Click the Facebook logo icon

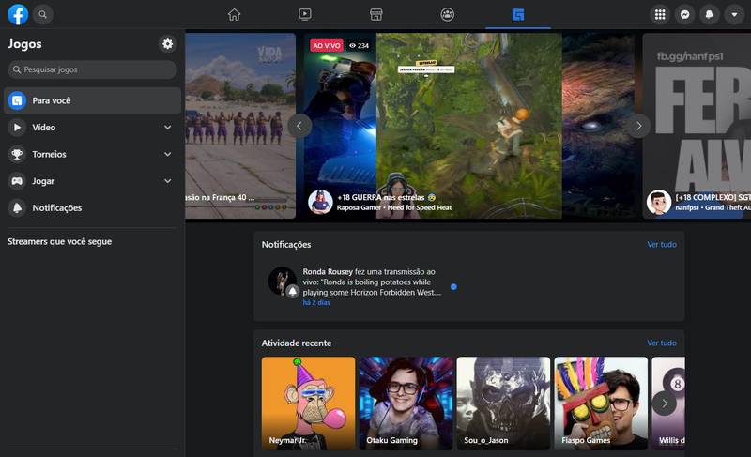(x=18, y=14)
